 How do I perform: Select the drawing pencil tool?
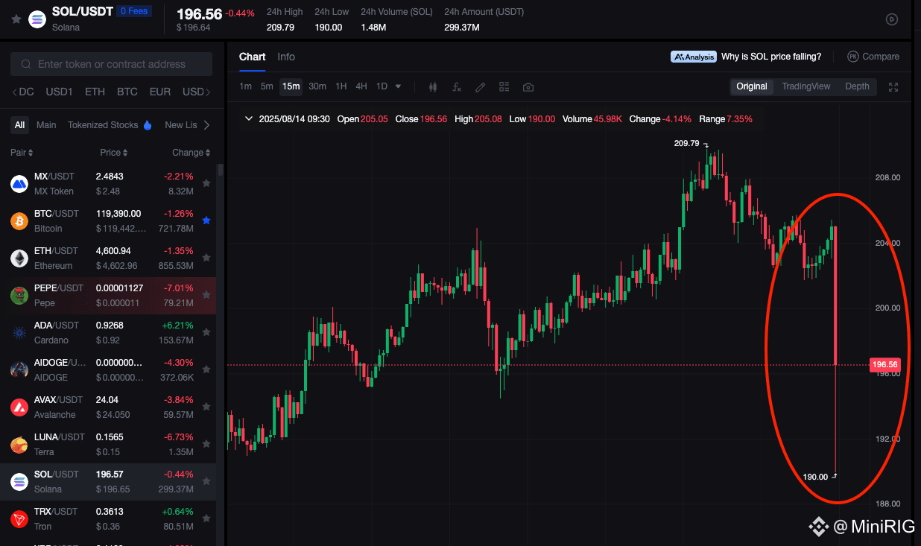[x=481, y=86]
